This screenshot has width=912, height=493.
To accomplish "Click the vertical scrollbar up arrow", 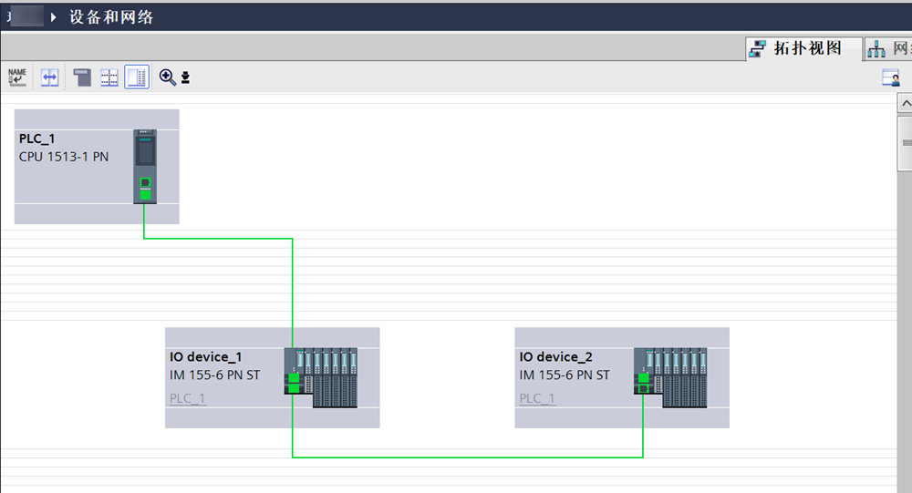I will (x=905, y=104).
